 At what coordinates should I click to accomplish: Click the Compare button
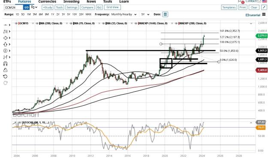tap(87, 7)
